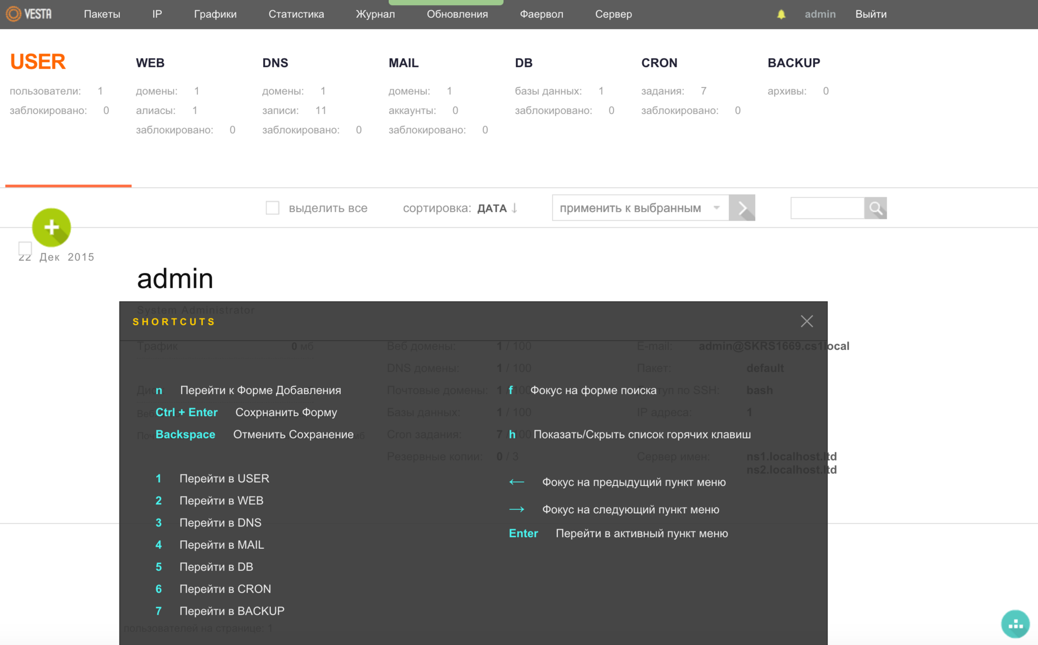This screenshot has height=645, width=1038.
Task: Close the shortcuts overlay
Action: click(807, 321)
